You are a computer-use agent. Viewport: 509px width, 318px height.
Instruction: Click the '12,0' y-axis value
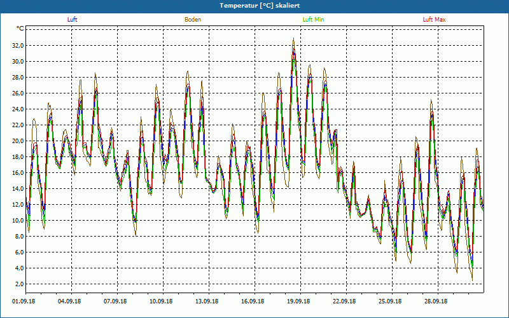tap(18, 204)
